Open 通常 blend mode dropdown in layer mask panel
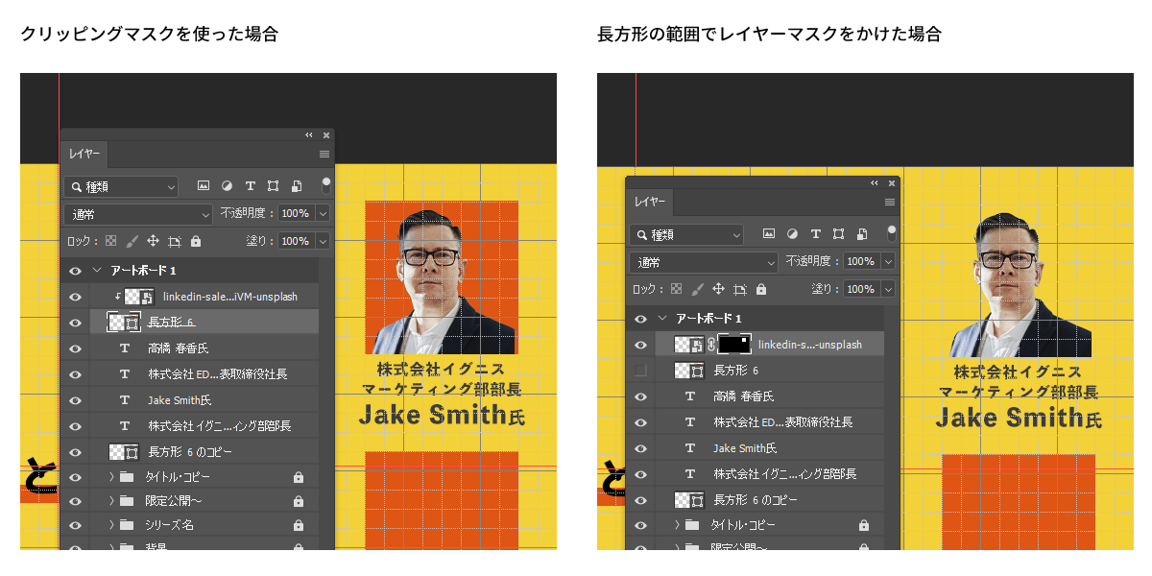The height and width of the screenshot is (576, 1152). point(704,262)
